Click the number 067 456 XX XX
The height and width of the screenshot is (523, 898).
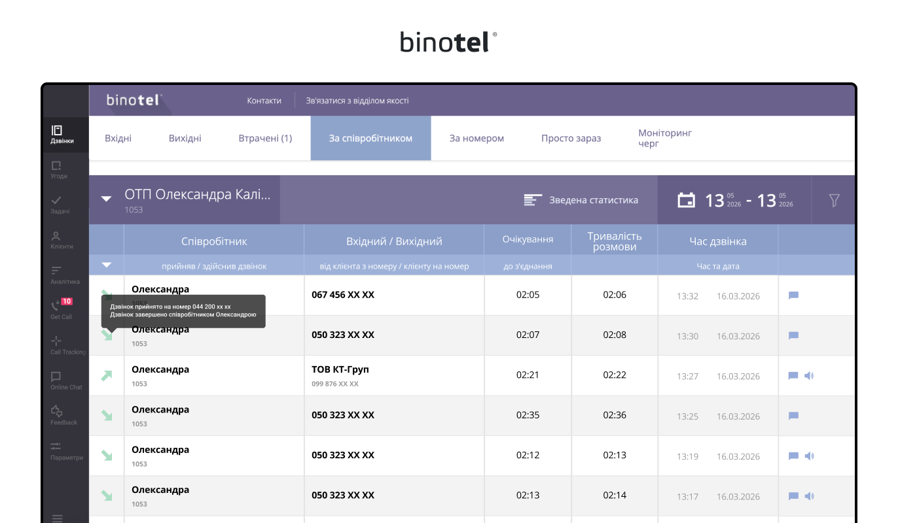click(343, 295)
